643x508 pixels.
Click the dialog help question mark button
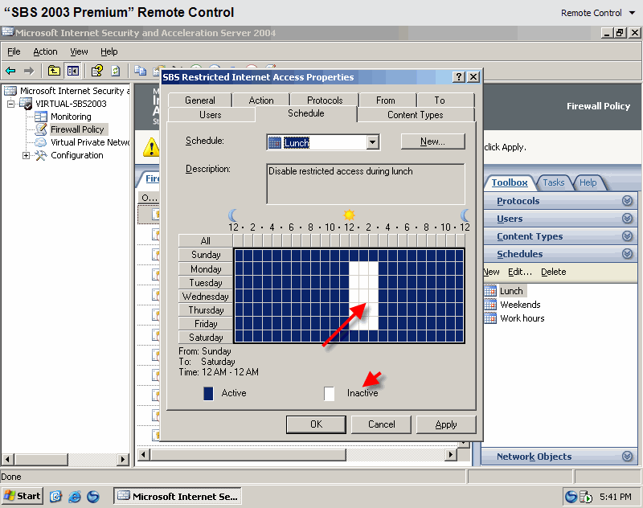point(459,76)
